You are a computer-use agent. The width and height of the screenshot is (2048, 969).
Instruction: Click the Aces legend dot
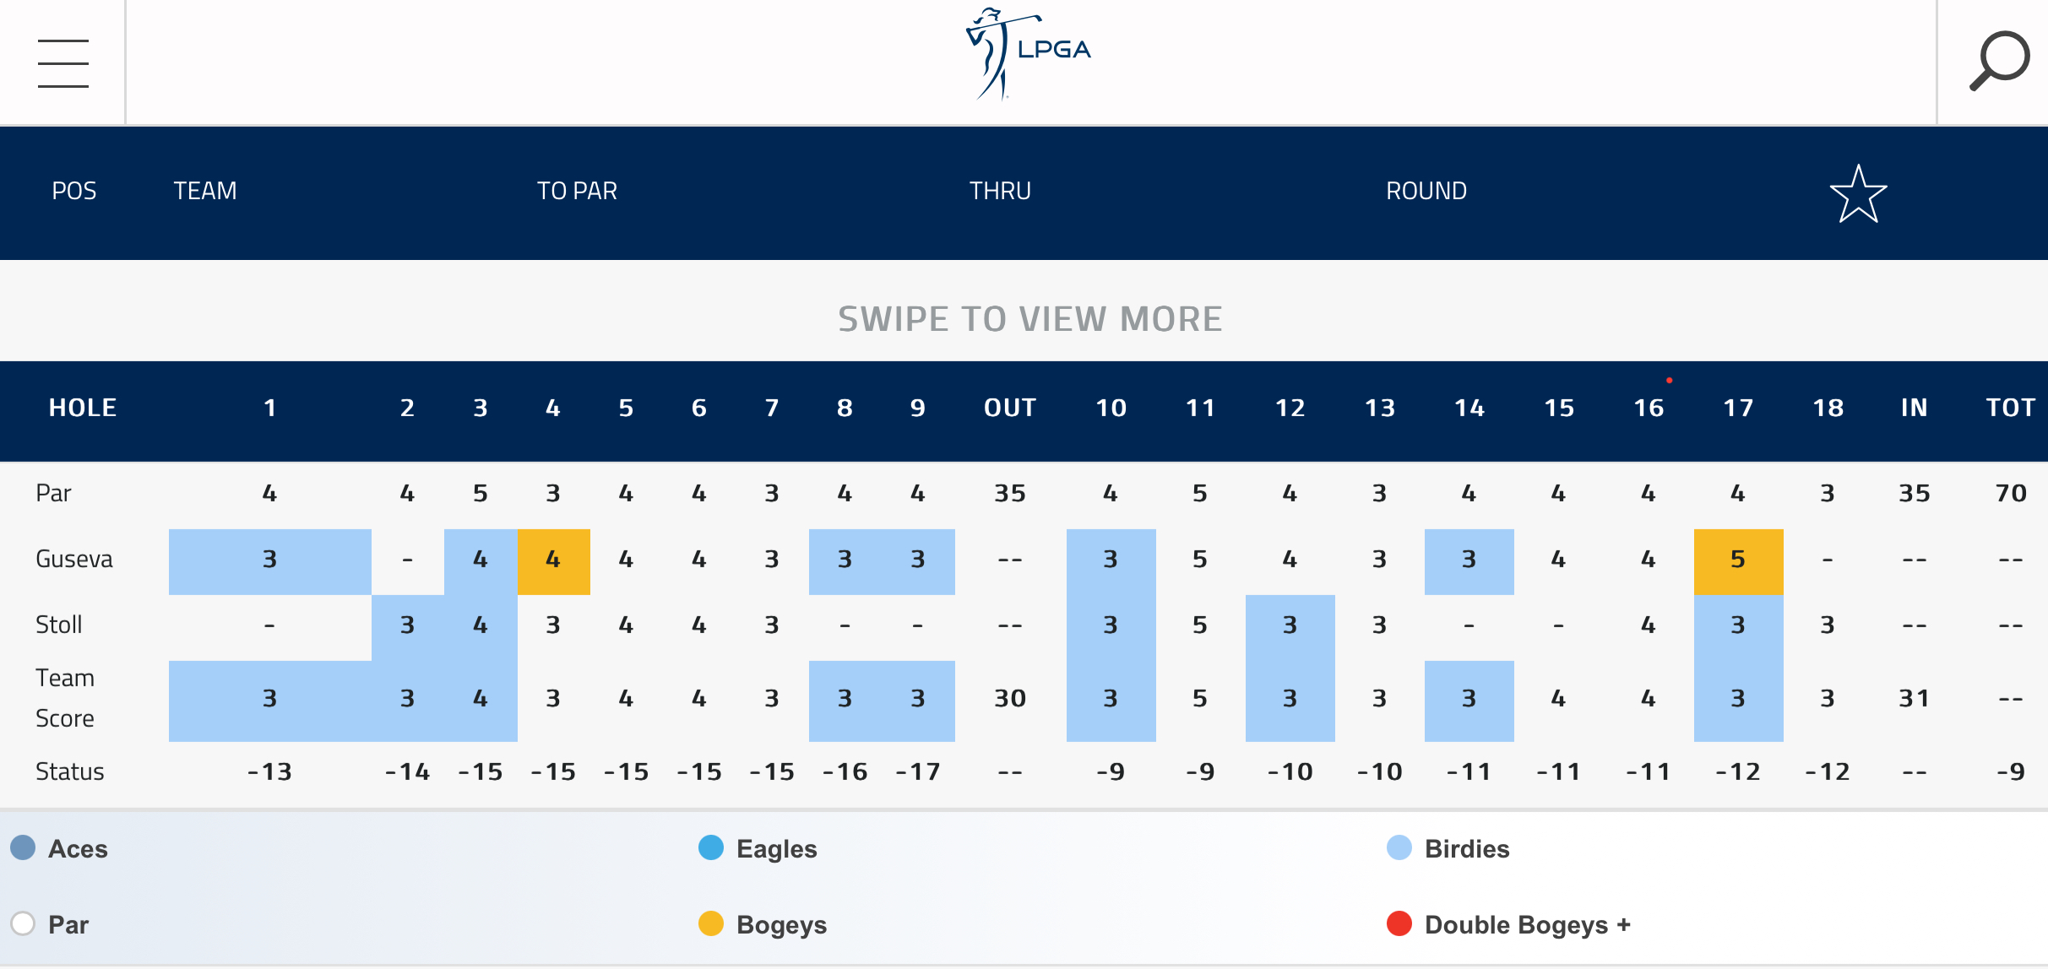click(x=23, y=847)
